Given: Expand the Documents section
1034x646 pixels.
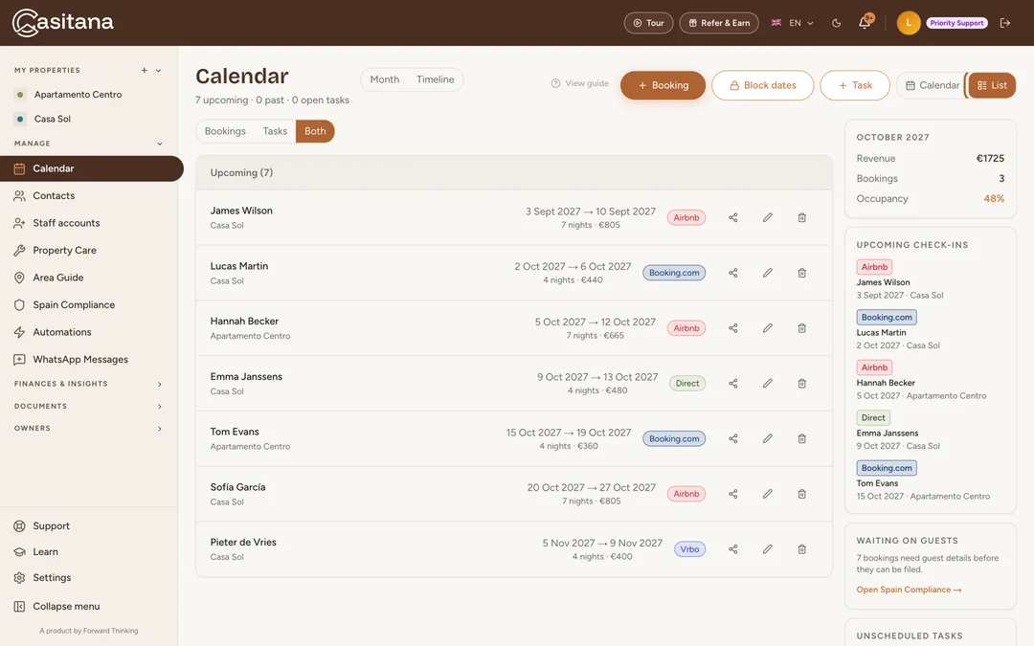Looking at the screenshot, I should click(89, 406).
